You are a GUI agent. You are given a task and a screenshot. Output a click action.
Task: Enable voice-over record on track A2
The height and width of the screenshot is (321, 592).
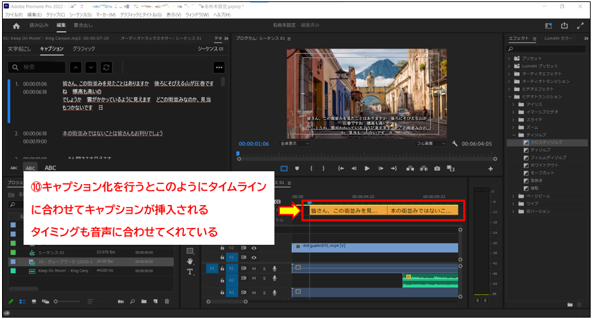coord(274,279)
